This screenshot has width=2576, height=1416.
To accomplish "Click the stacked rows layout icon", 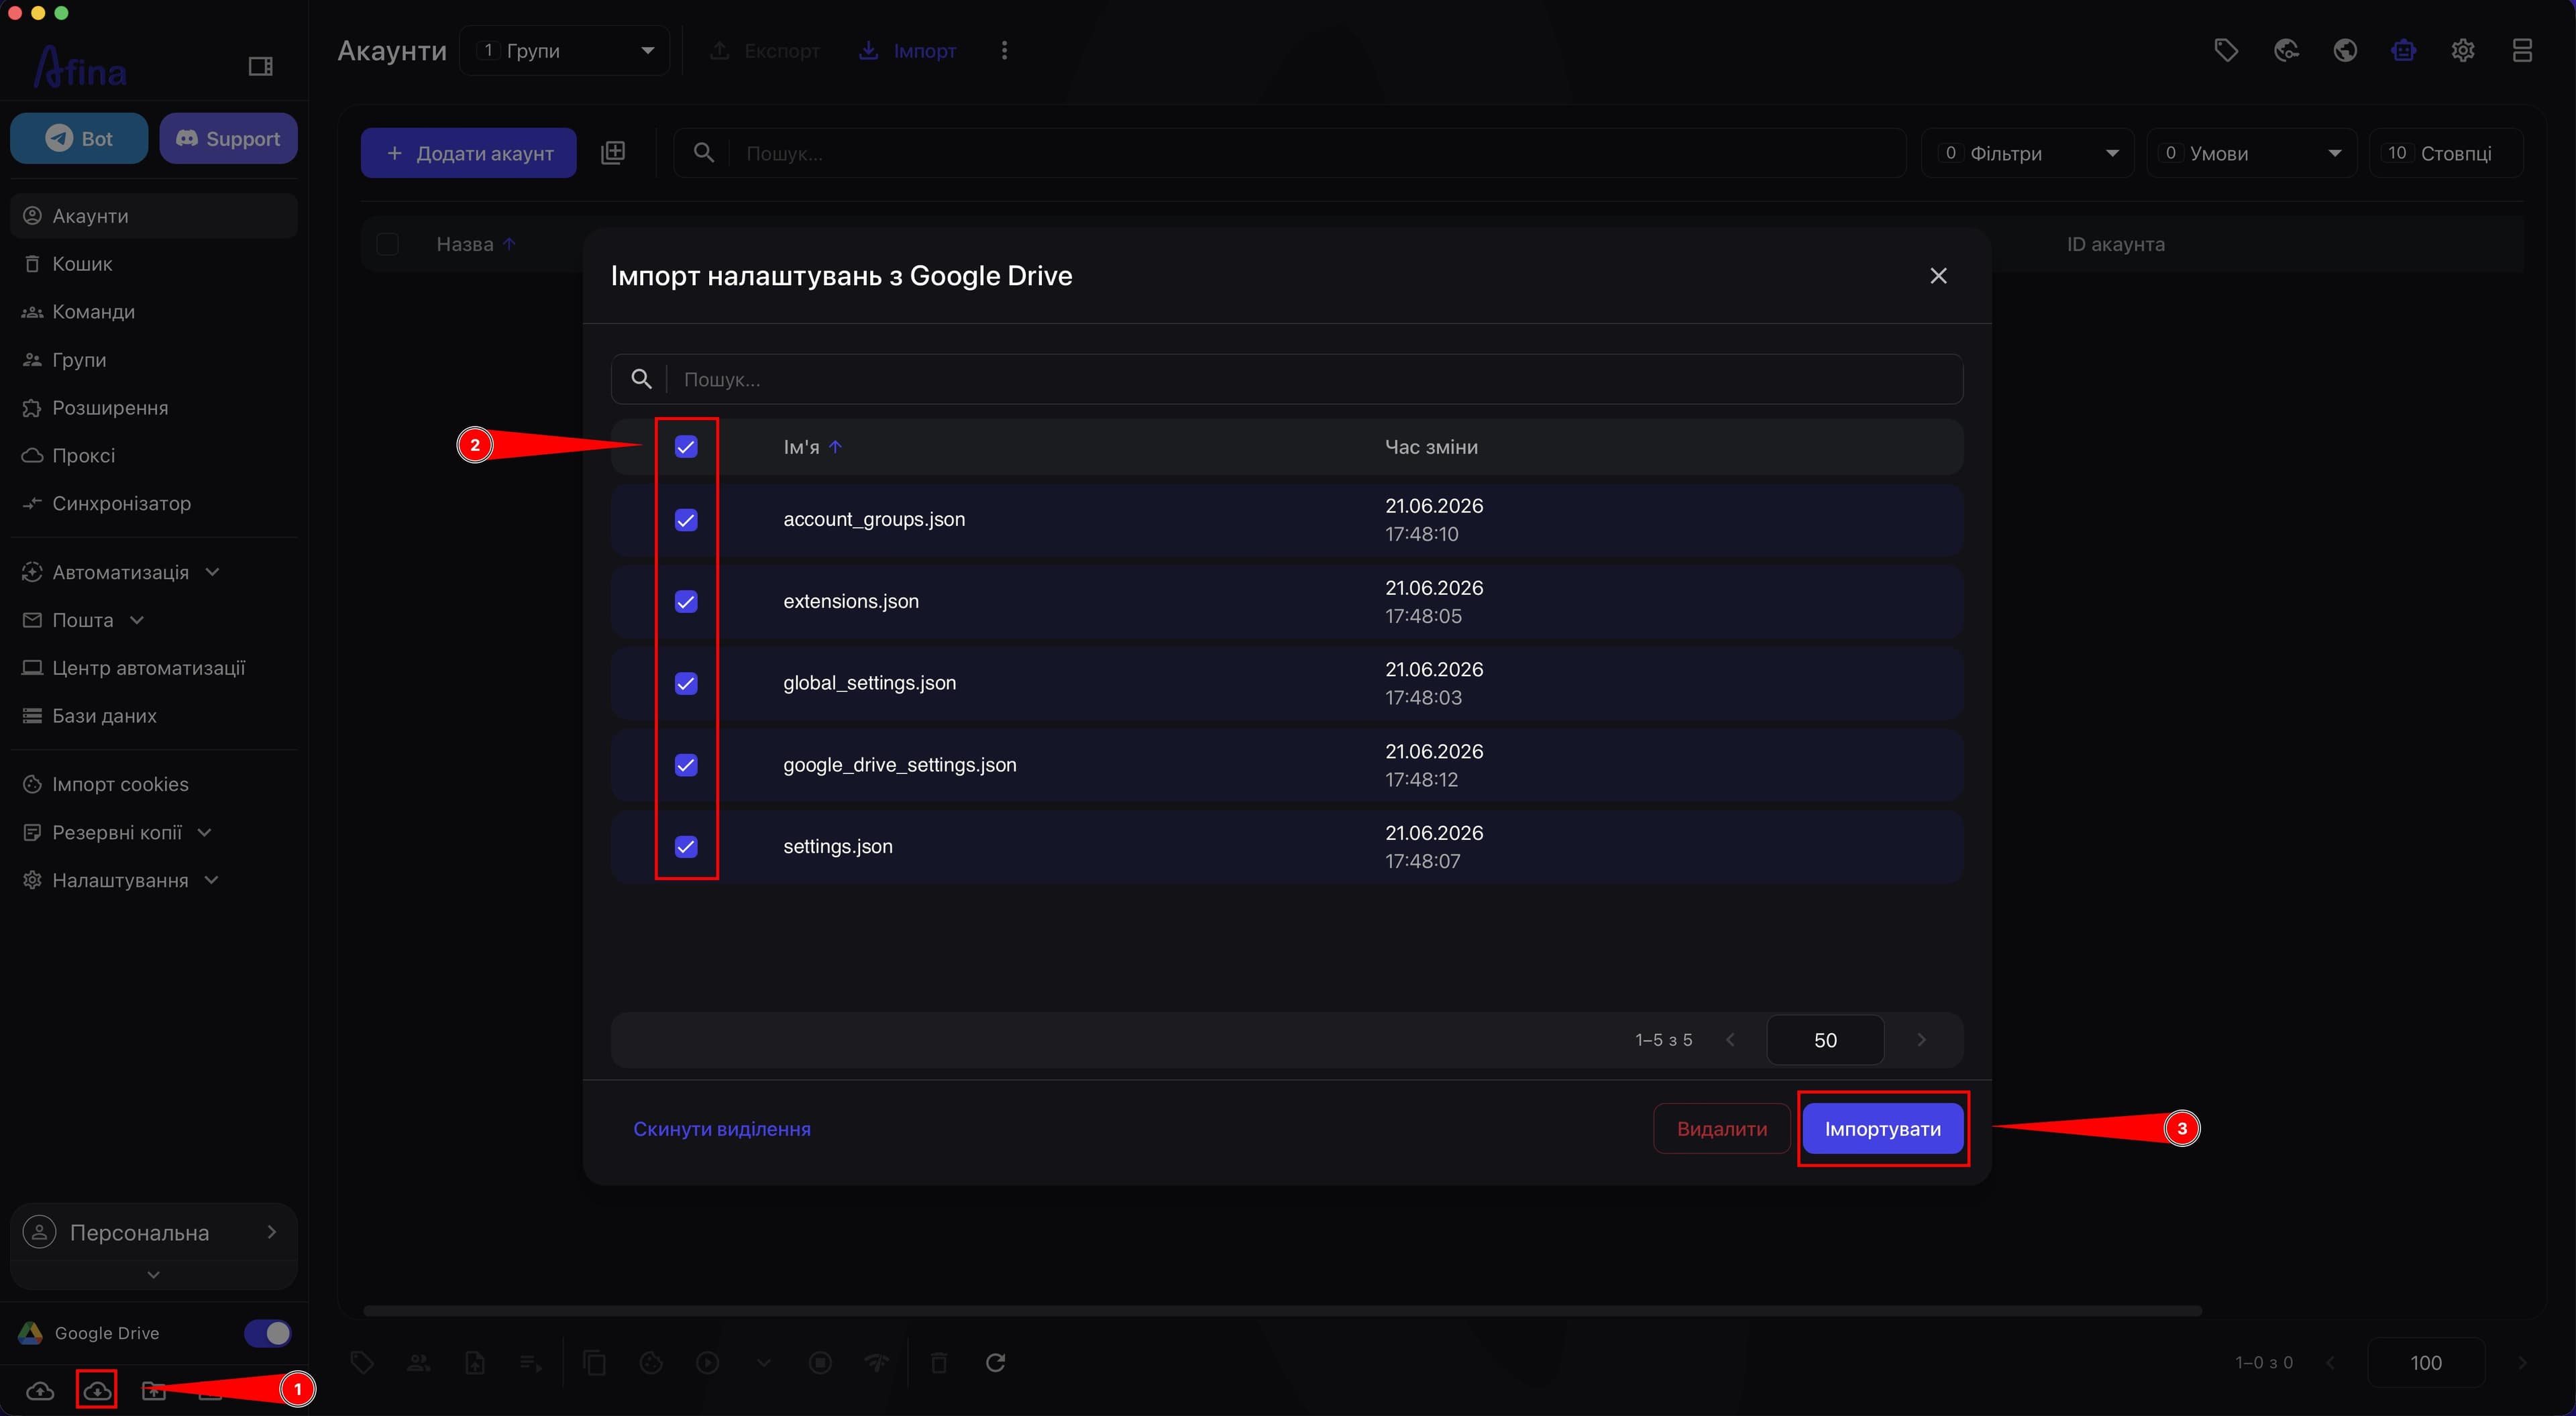I will coord(2522,50).
